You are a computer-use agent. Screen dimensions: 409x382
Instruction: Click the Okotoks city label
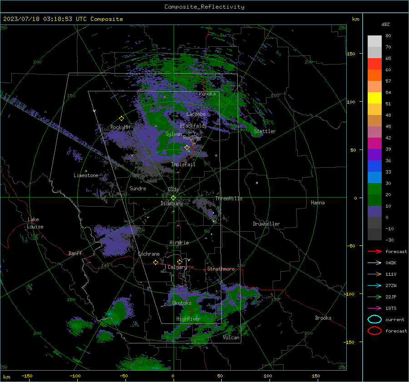(182, 303)
